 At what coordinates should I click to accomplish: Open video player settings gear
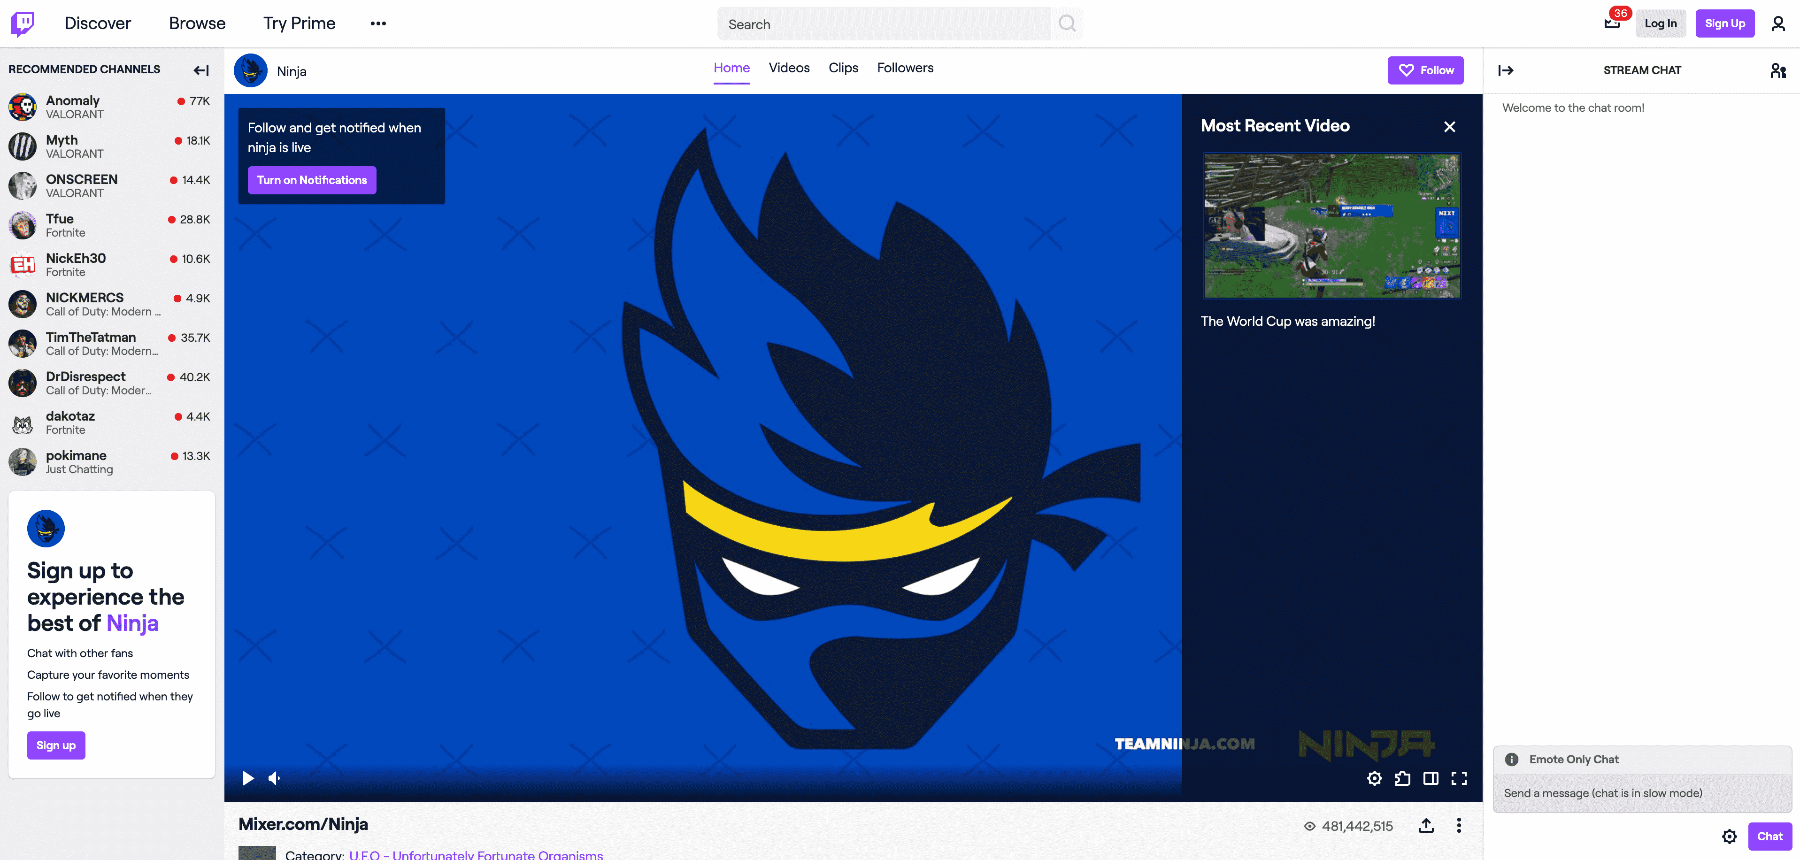(1375, 778)
